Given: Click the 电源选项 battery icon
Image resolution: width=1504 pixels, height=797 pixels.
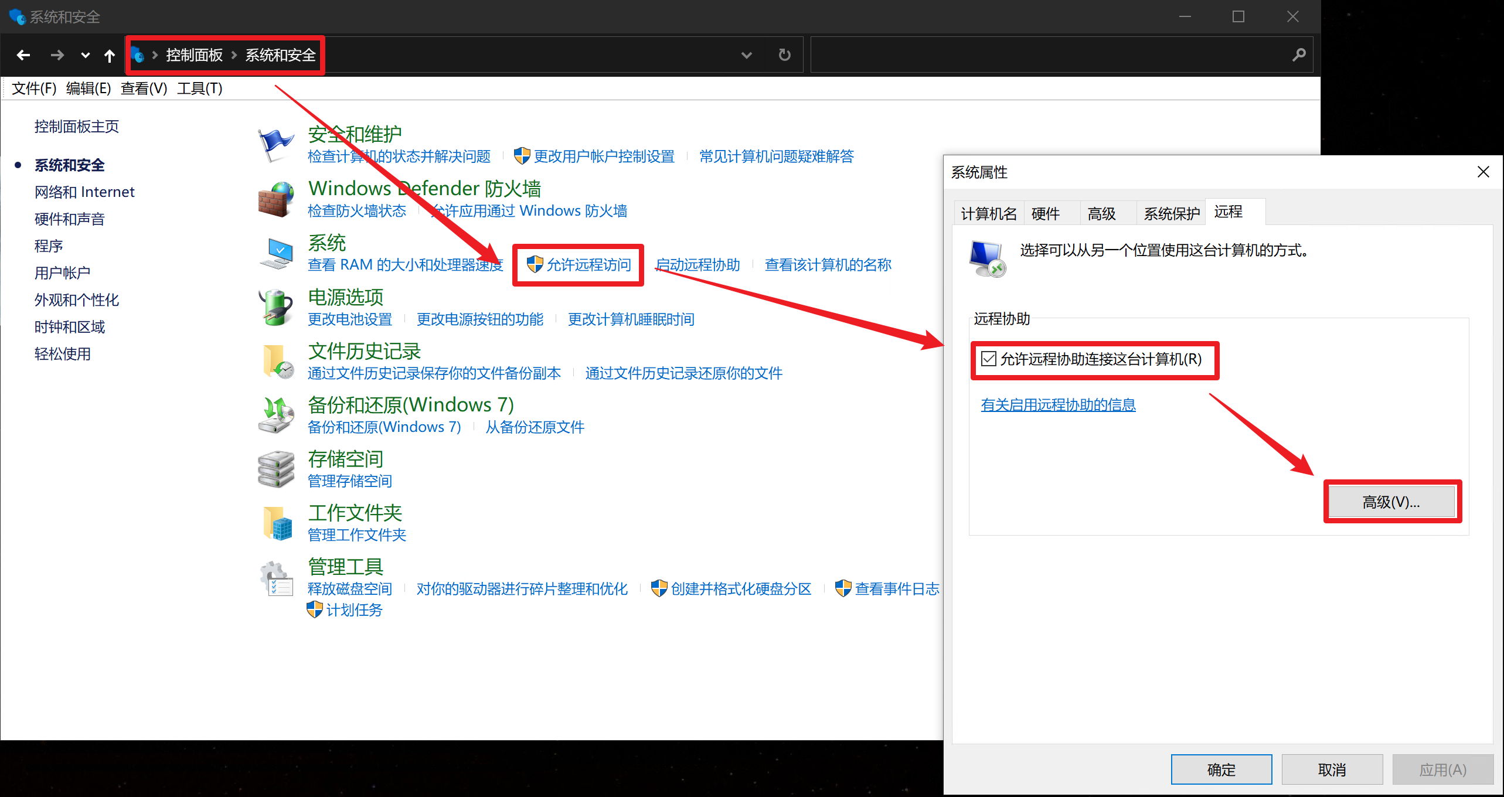Looking at the screenshot, I should point(275,307).
